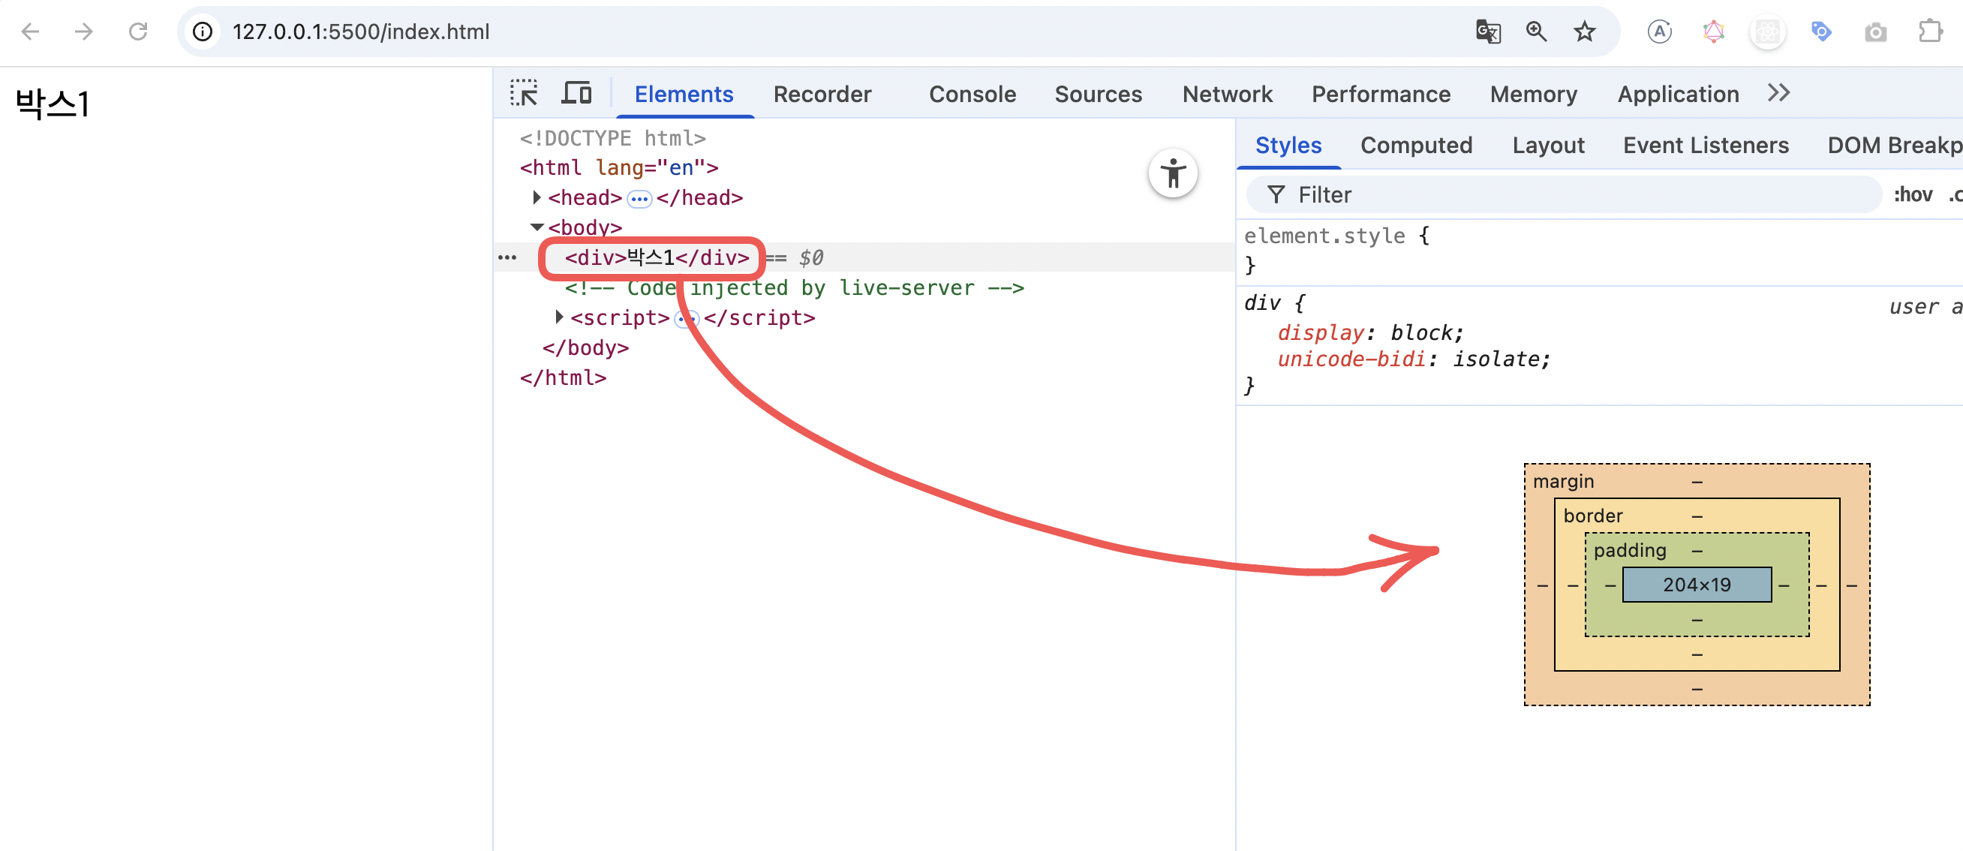Click the padding label in box model
Image resolution: width=1963 pixels, height=851 pixels.
(x=1629, y=550)
